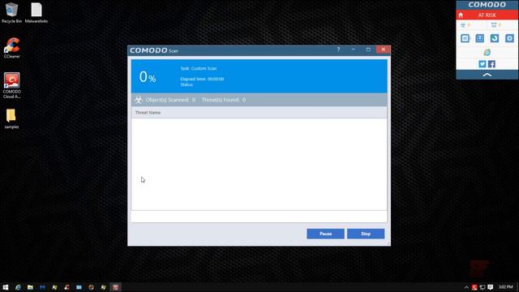Click the "Task: Custom Scan" text
519x292 pixels.
pyautogui.click(x=198, y=68)
